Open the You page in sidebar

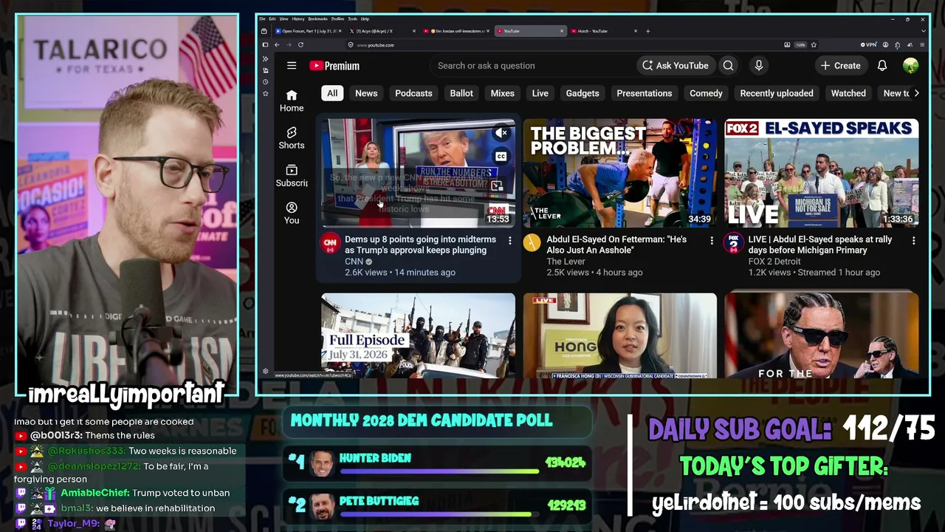(292, 214)
